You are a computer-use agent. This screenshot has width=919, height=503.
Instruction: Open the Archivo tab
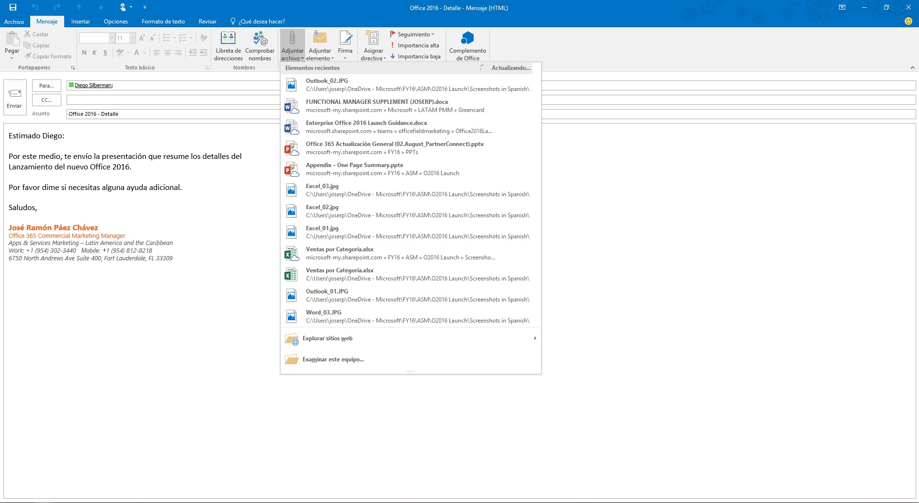[14, 22]
